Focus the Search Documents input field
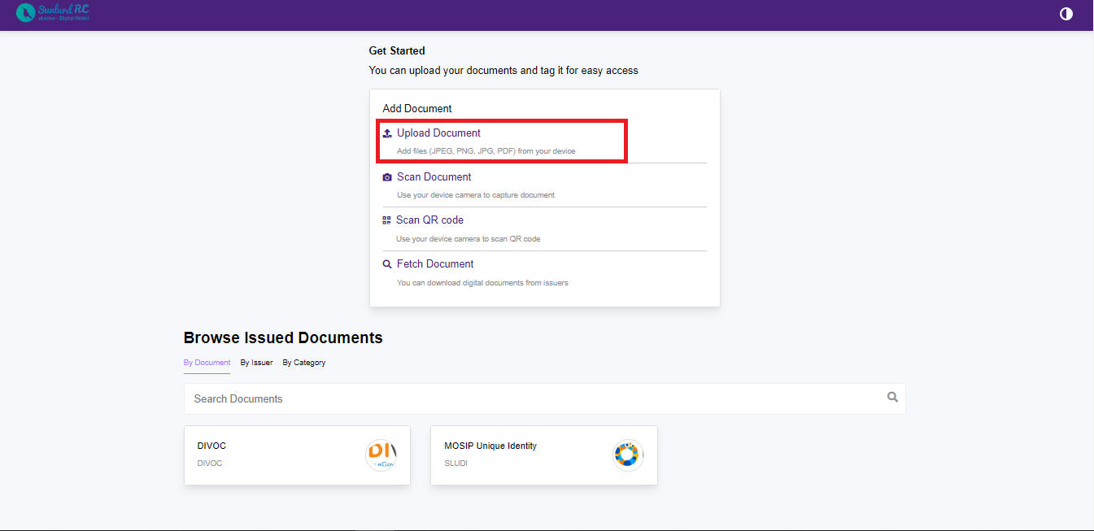1094x531 pixels. tap(529, 398)
